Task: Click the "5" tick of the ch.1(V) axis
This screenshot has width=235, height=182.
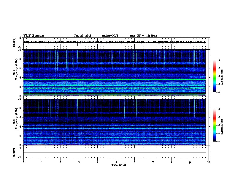Action: click(20, 38)
